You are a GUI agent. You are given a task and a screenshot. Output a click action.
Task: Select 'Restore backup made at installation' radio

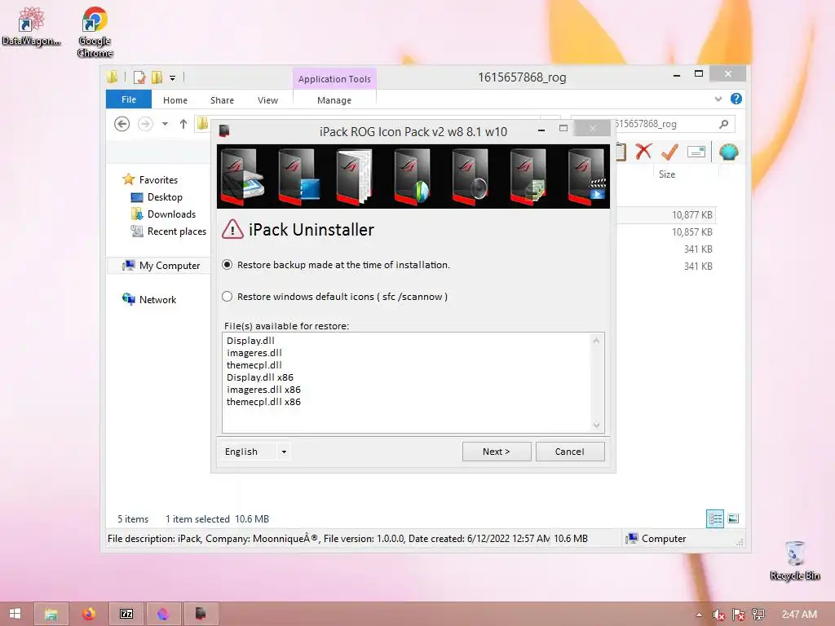click(228, 265)
